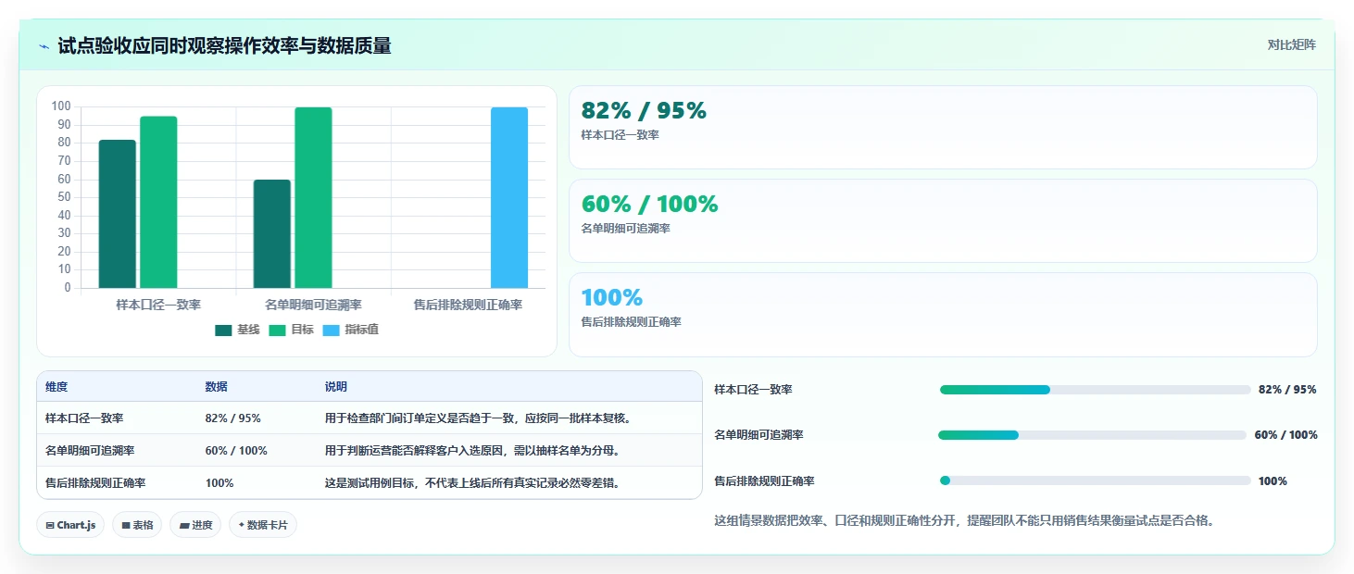The image size is (1354, 574).
Task: Toggle the 基线 legend item in the chart
Action: (237, 330)
